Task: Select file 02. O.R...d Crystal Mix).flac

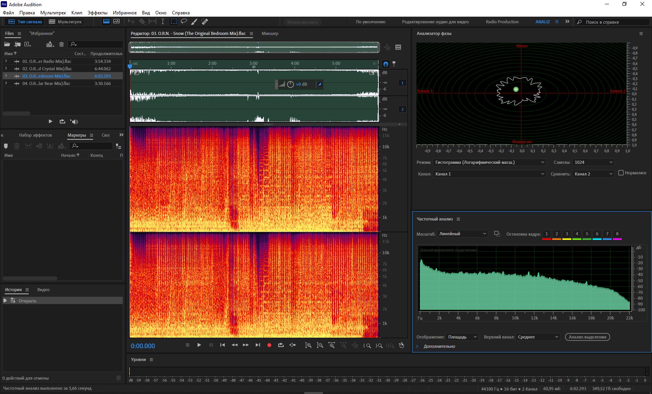Action: (47, 69)
